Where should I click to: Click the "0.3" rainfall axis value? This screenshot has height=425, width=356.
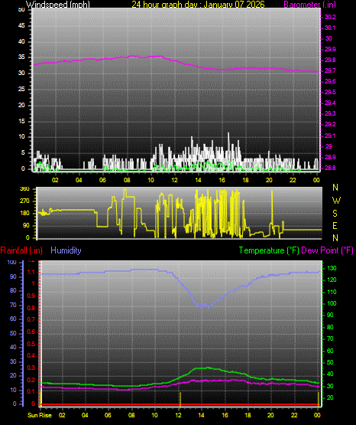click(x=31, y=368)
